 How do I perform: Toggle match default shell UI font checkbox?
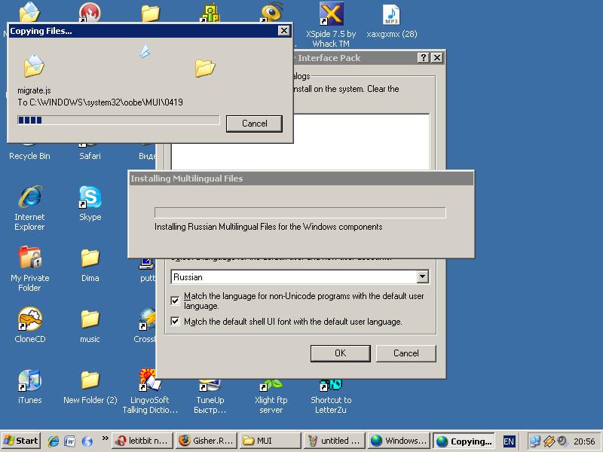176,322
